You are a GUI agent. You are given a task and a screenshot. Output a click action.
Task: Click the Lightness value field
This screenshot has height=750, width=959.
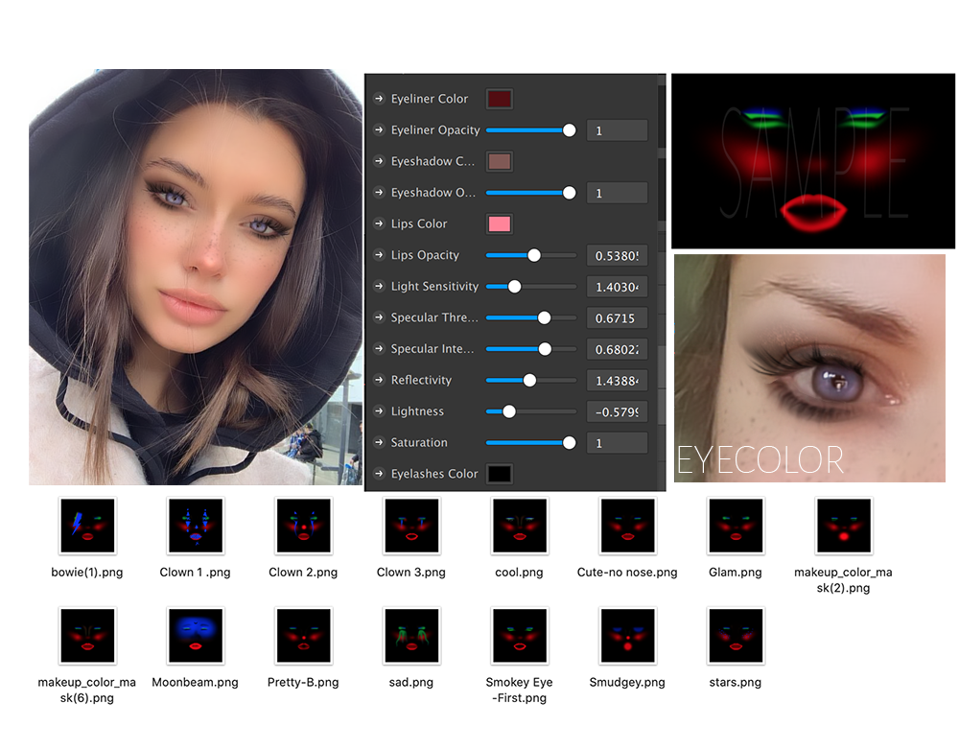click(x=617, y=411)
